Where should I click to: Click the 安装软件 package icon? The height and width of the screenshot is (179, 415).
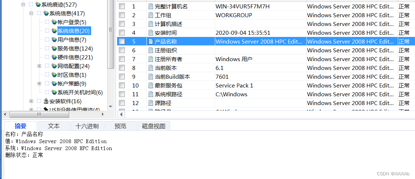point(46,101)
